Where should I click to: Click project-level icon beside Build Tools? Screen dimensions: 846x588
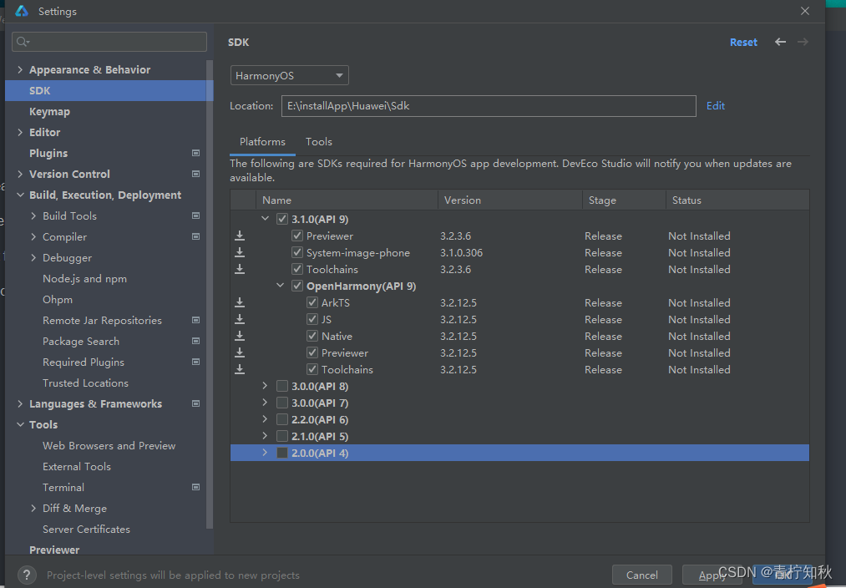[196, 215]
